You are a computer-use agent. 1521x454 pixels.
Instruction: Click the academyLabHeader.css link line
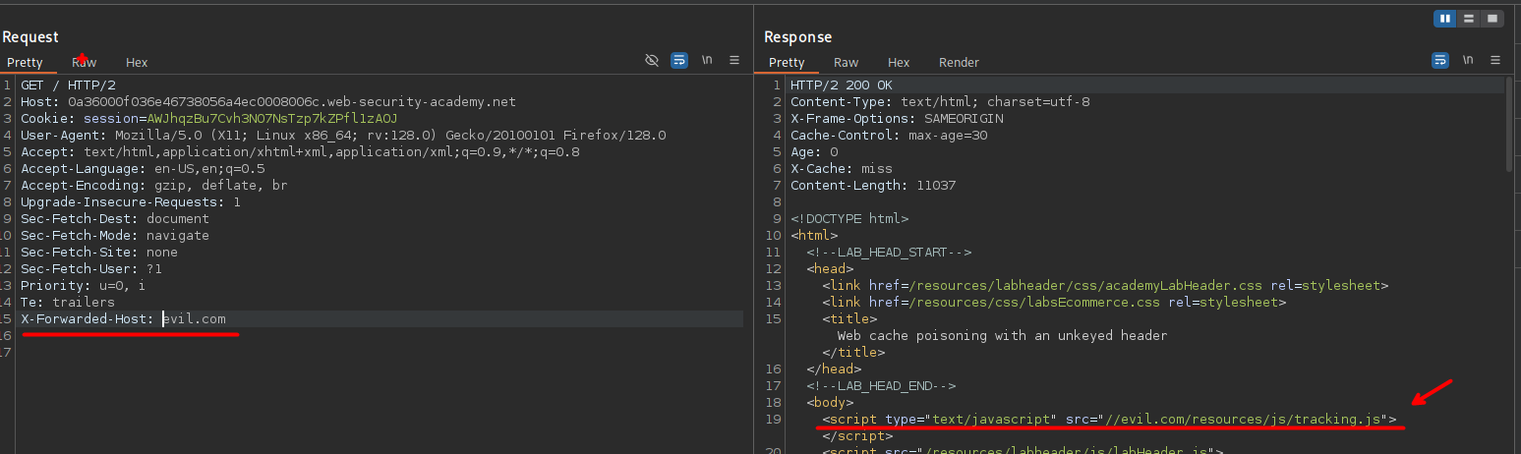click(1105, 286)
